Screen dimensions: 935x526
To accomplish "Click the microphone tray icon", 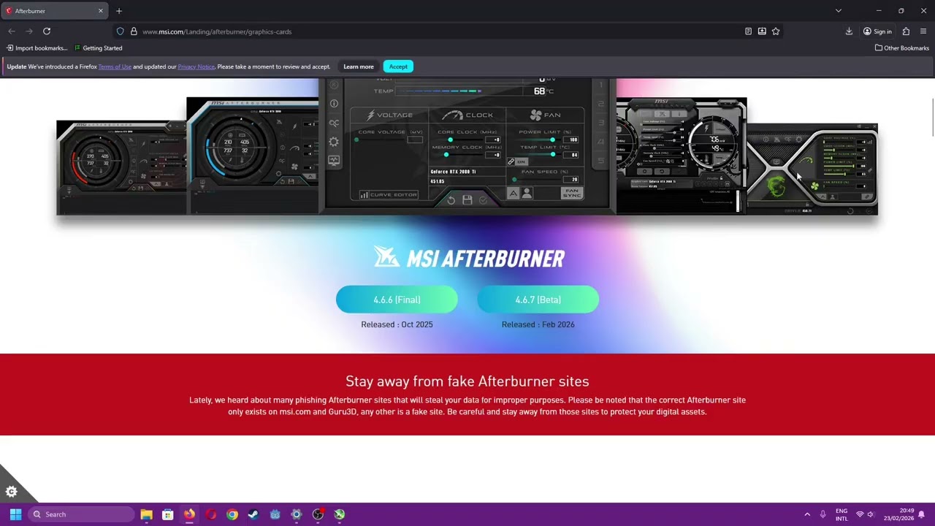I will [x=823, y=514].
